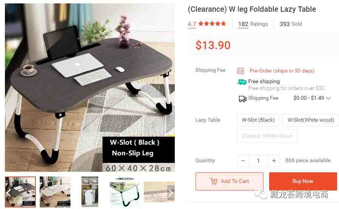Screen dimensions: 339x209
Task: Click the shipping fee delivery truck icon
Action: pos(242,99)
